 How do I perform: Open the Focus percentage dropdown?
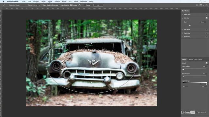click(39, 5)
